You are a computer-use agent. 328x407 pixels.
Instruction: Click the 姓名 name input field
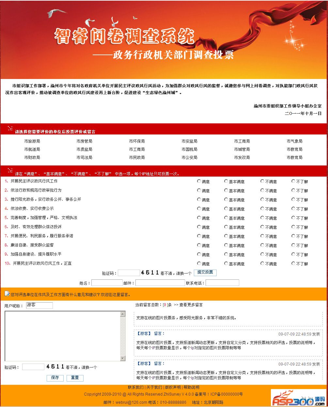(107, 282)
